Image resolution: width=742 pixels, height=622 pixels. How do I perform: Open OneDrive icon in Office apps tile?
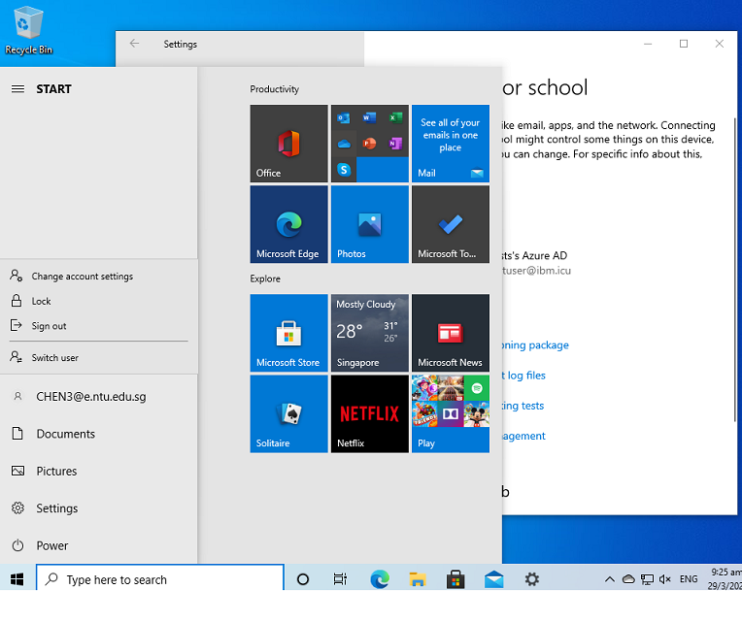(x=344, y=144)
